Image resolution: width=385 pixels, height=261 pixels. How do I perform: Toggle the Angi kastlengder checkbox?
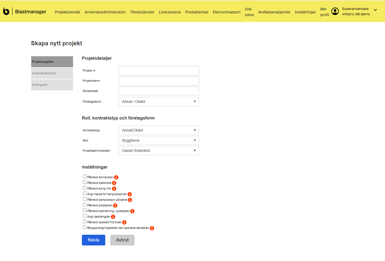[x=85, y=216]
